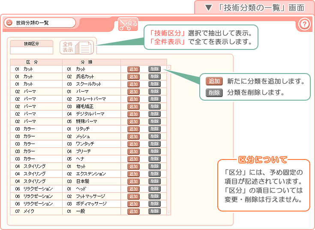Click the scissors 戻る back icon
This screenshot has height=230, width=315.
pos(128,25)
